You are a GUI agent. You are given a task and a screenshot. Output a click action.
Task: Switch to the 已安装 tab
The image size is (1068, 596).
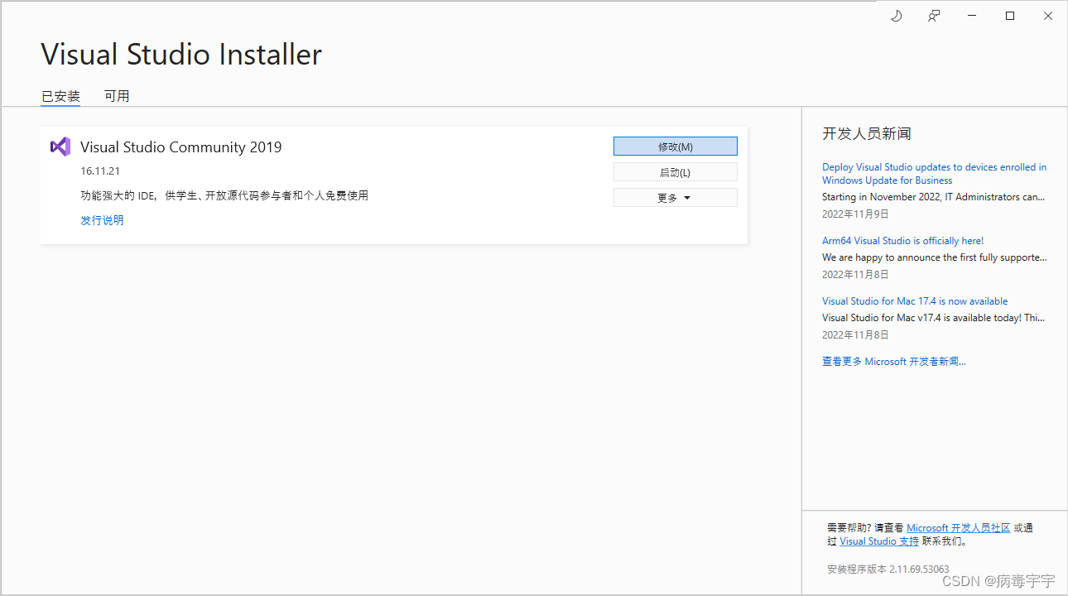60,96
